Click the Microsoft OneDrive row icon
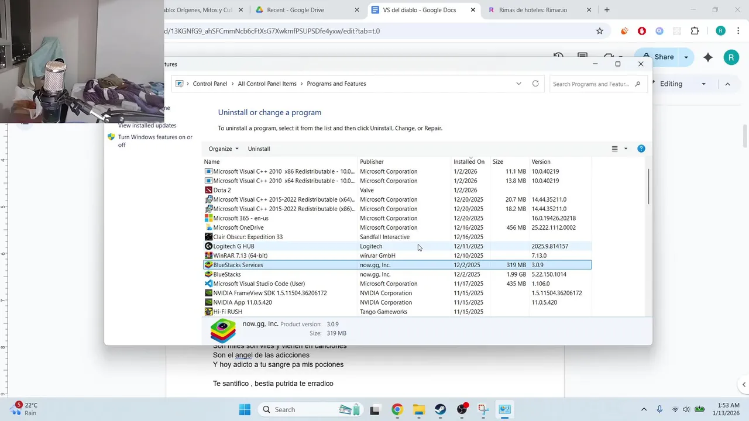The width and height of the screenshot is (749, 421). click(x=208, y=227)
